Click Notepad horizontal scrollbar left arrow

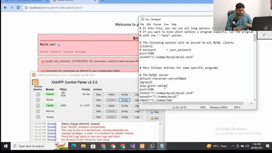(141, 103)
